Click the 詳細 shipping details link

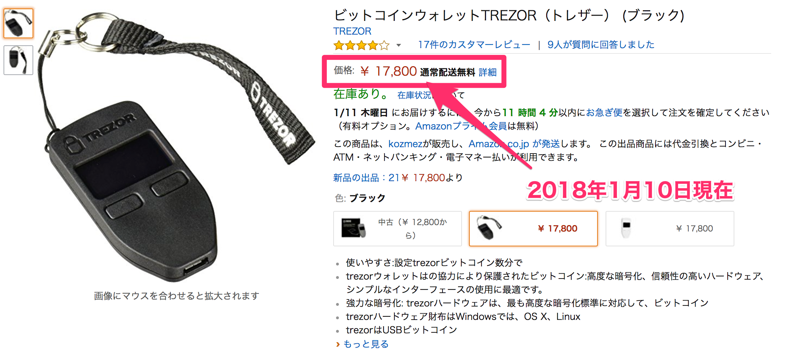[x=488, y=72]
